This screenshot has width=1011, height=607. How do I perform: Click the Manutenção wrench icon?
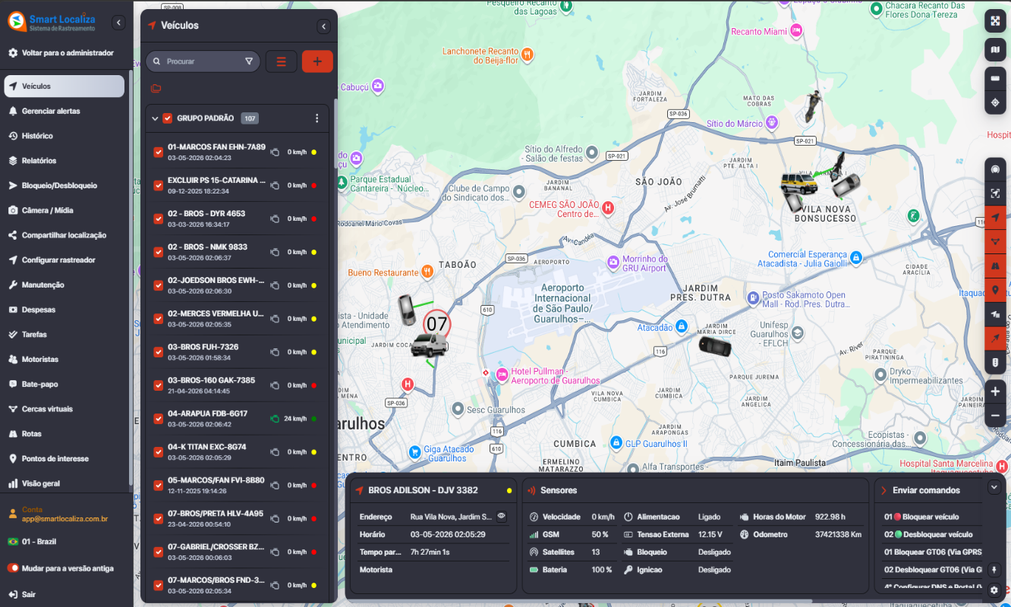click(13, 285)
